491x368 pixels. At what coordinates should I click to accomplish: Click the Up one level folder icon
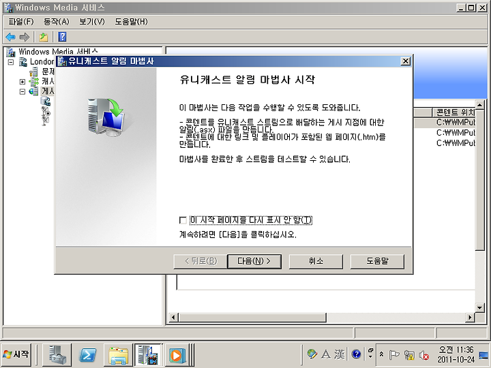43,37
